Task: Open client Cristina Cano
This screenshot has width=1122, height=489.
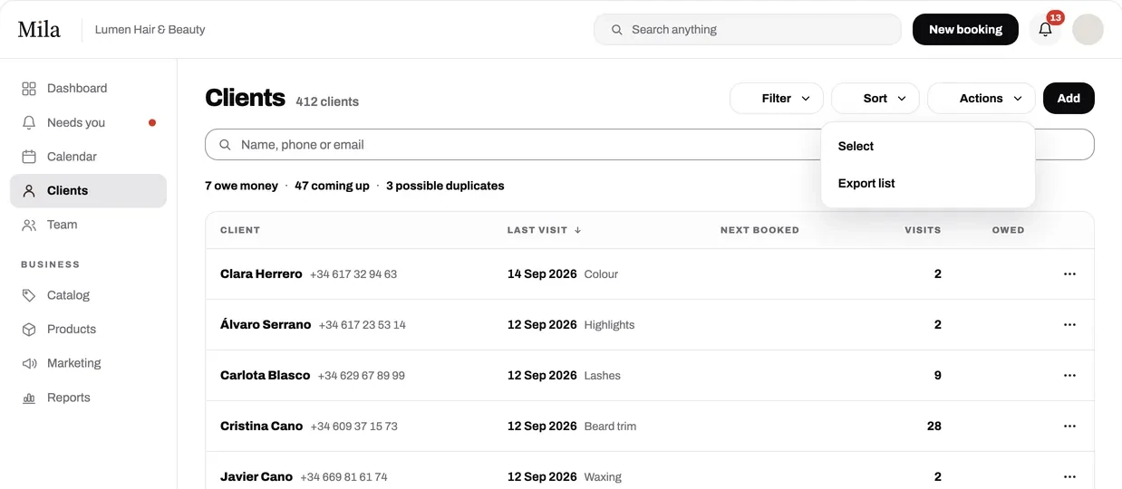Action: pyautogui.click(x=261, y=427)
